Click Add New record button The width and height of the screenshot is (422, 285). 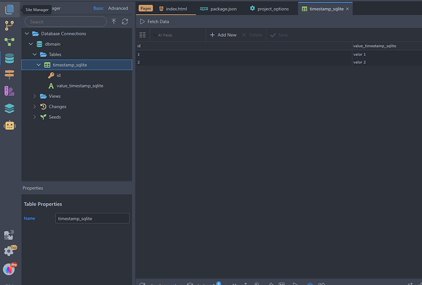[x=223, y=35]
